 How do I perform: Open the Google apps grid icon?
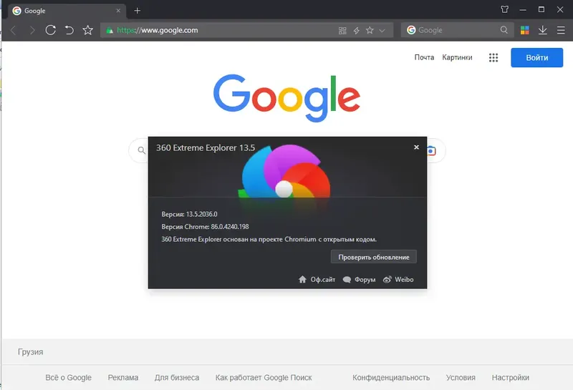[493, 58]
